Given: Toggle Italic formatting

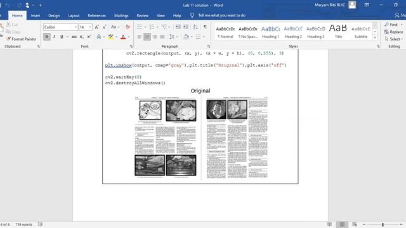Looking at the screenshot, I should 54,37.
